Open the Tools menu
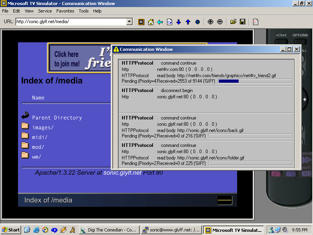 click(x=84, y=11)
